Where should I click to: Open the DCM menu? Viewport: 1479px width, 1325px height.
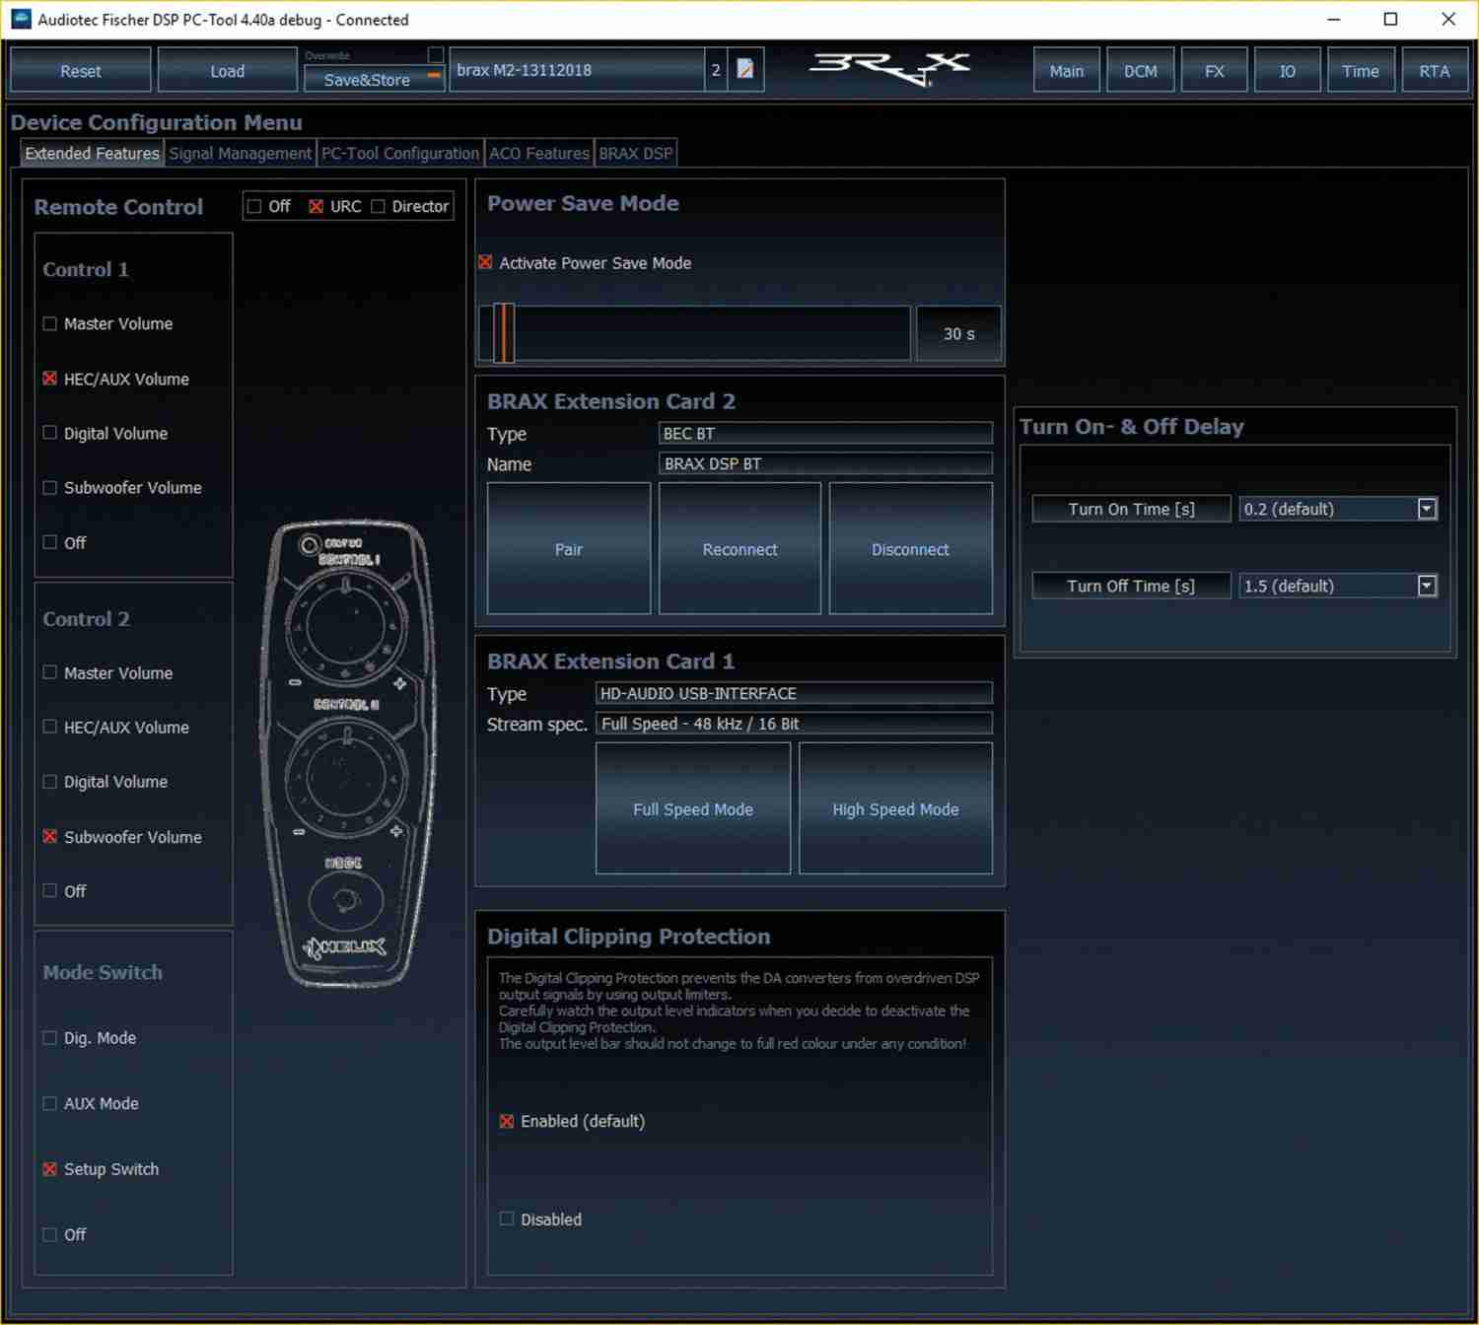[1141, 70]
